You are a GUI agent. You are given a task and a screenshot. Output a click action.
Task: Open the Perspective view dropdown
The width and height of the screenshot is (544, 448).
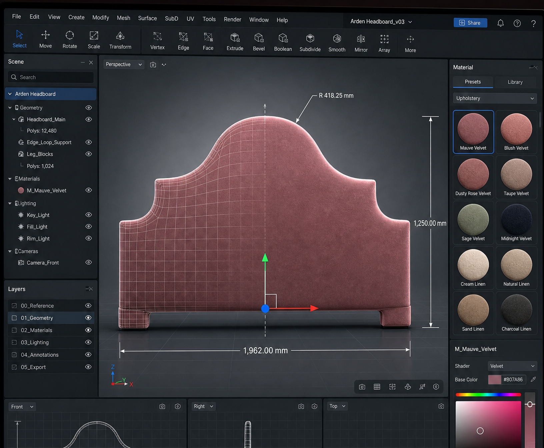pos(124,64)
